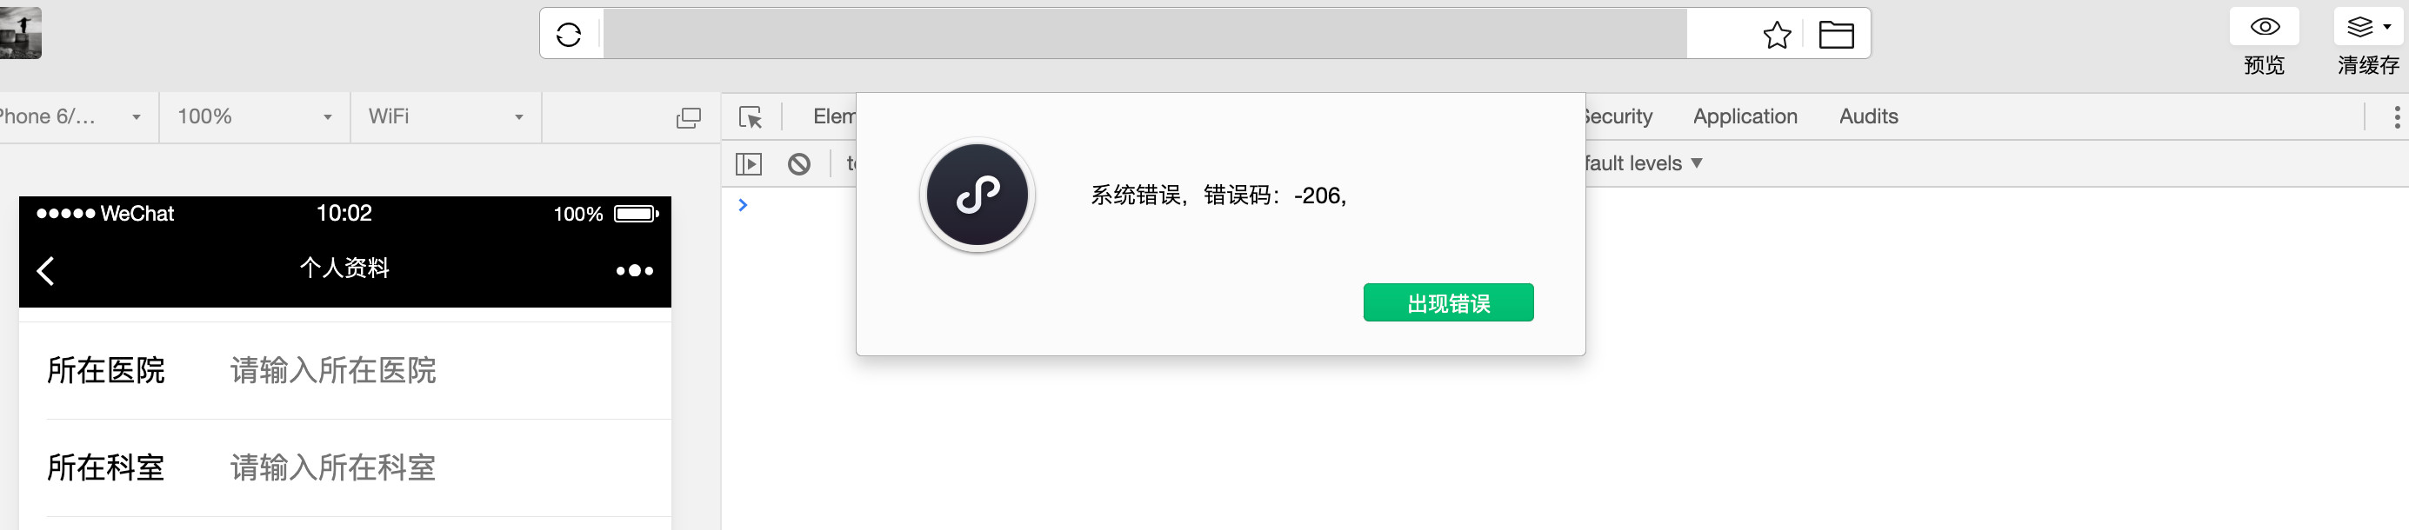Open the three-dot menu in the 个人资料 header
The image size is (2409, 530).
[634, 270]
